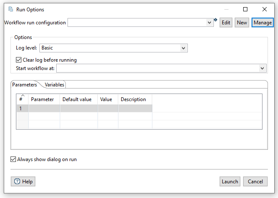Viewport: 278px width, 198px height.
Task: Create a New run configuration
Action: tap(242, 23)
